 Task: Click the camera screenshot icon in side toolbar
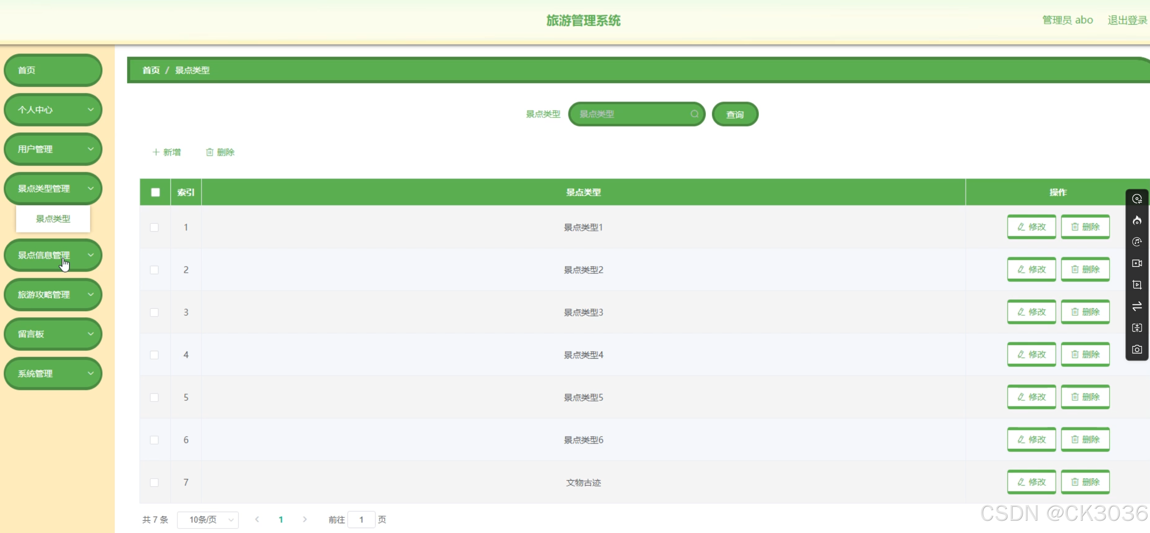(1136, 349)
